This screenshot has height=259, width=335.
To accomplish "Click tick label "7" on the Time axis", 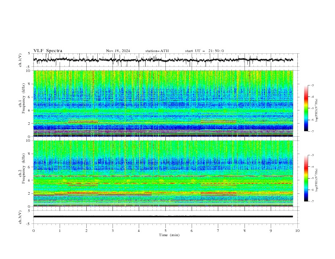I will tap(218, 231).
